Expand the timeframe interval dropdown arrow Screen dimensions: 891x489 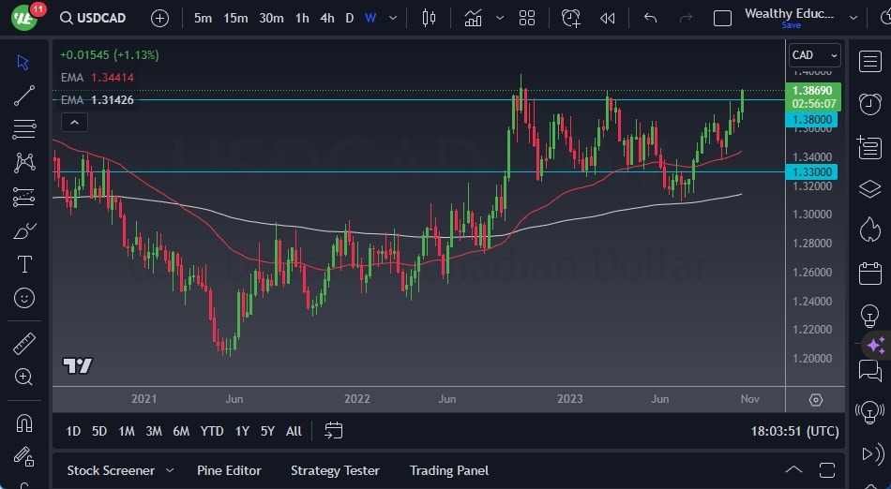pyautogui.click(x=393, y=18)
